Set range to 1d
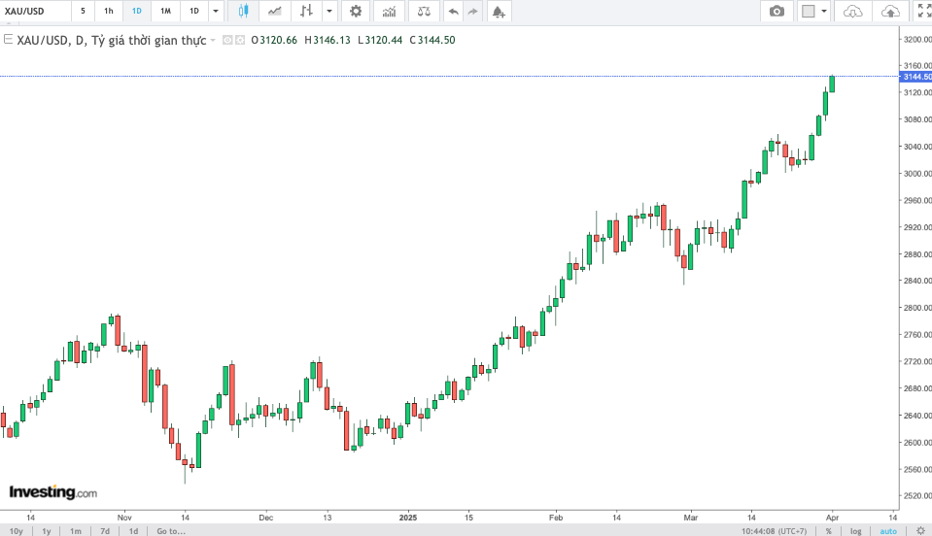This screenshot has width=932, height=536. click(133, 530)
